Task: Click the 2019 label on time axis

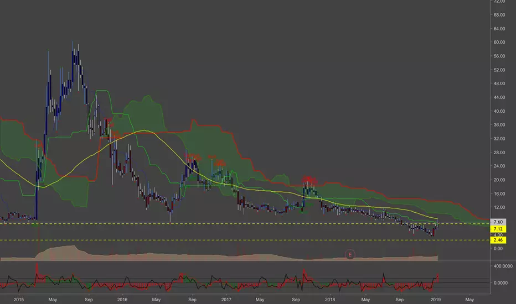Action: pyautogui.click(x=435, y=300)
